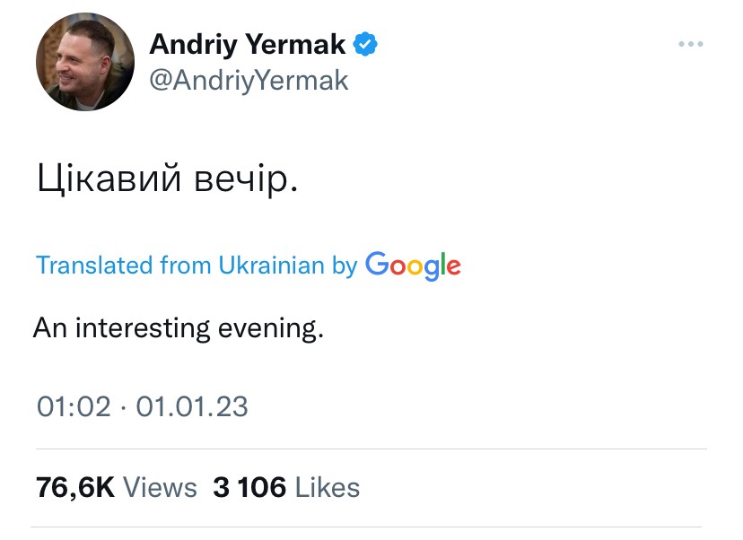The image size is (743, 540).
Task: Open the three-dot more options menu
Action: coord(690,44)
